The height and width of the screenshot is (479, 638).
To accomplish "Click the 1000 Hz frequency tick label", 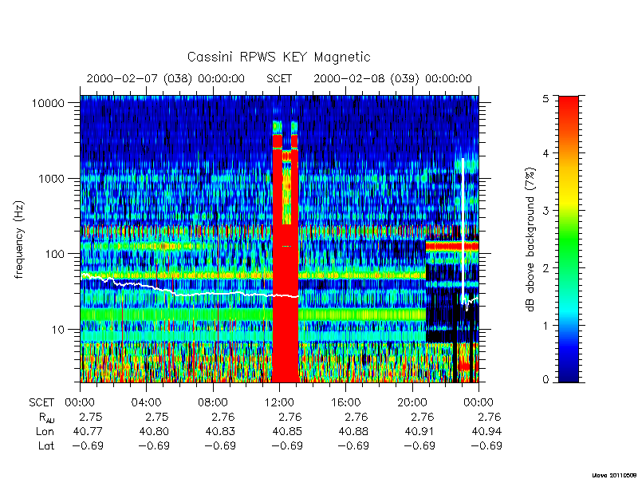I will (51, 178).
